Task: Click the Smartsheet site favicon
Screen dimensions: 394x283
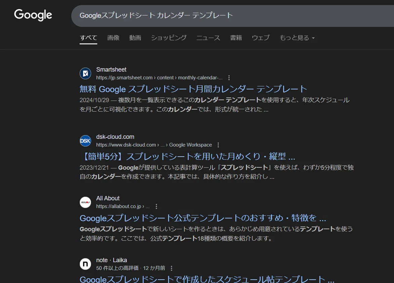Action: pyautogui.click(x=85, y=73)
